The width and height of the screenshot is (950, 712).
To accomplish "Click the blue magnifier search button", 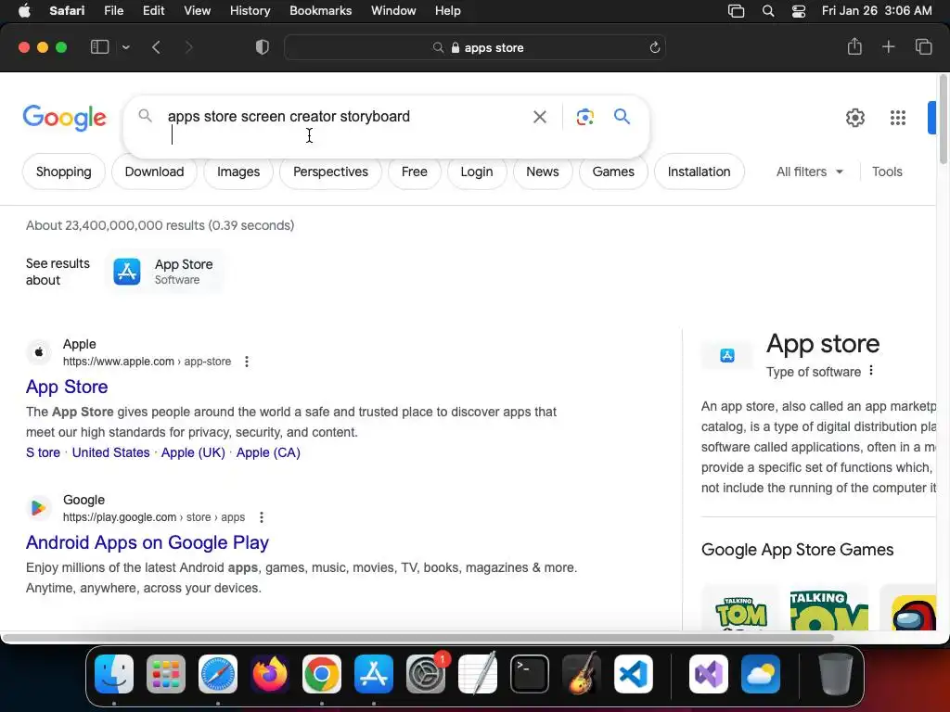I will (622, 116).
